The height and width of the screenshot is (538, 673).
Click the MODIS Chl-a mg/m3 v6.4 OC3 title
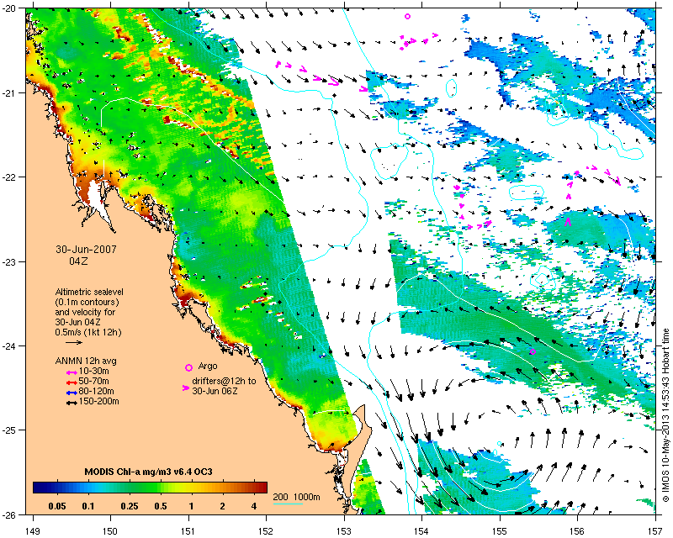149,472
